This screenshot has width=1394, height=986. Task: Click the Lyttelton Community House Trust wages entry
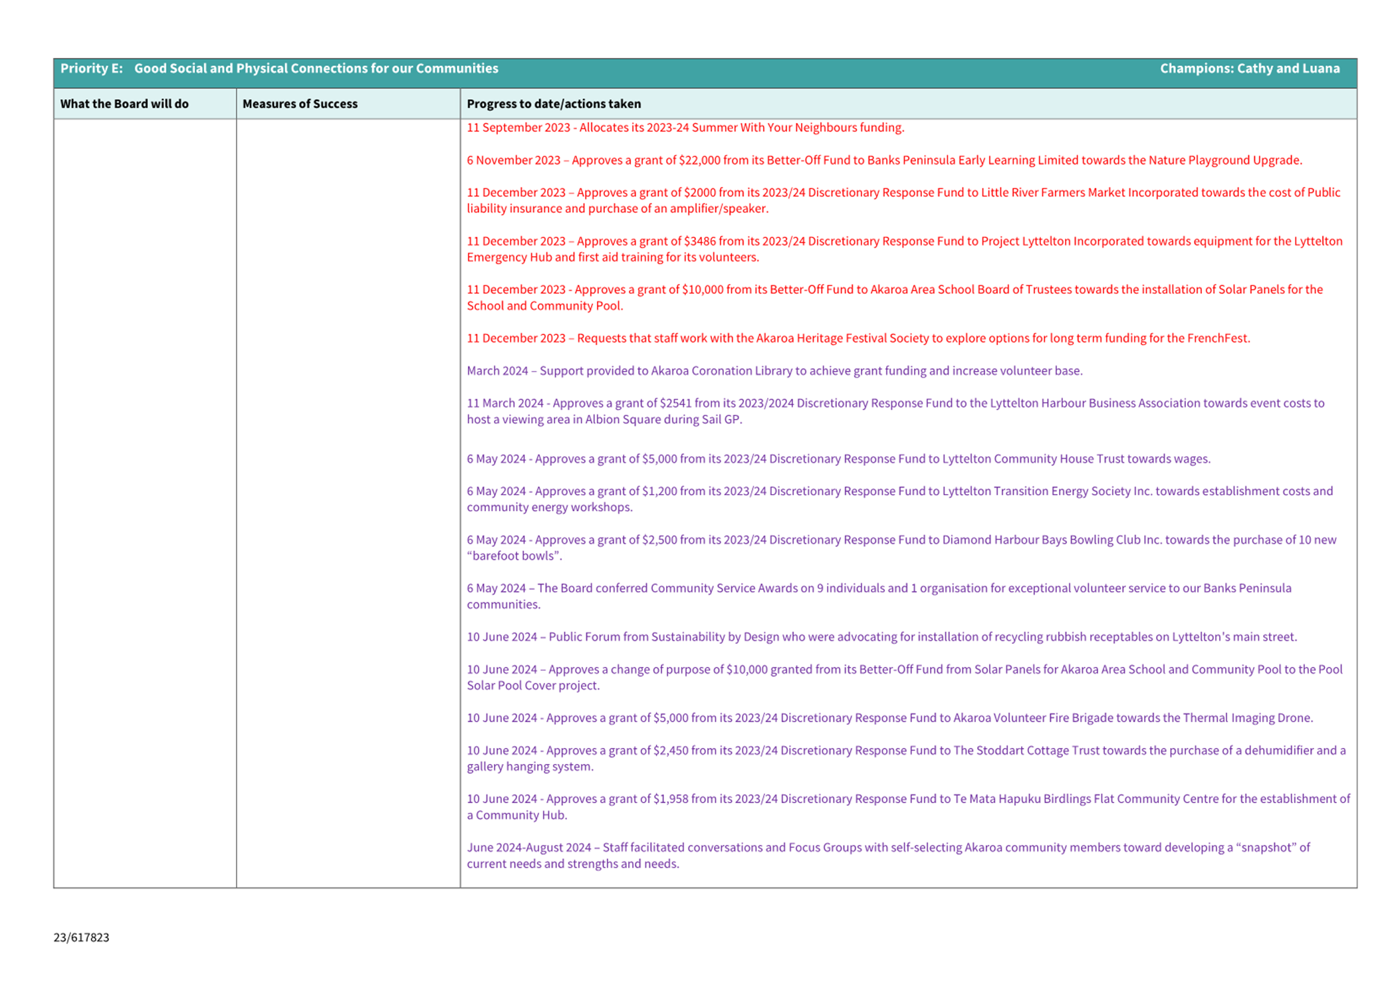coord(838,459)
